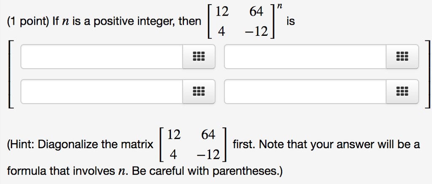Click the "(1 point)" label
This screenshot has height=184, width=432.
(x=27, y=21)
